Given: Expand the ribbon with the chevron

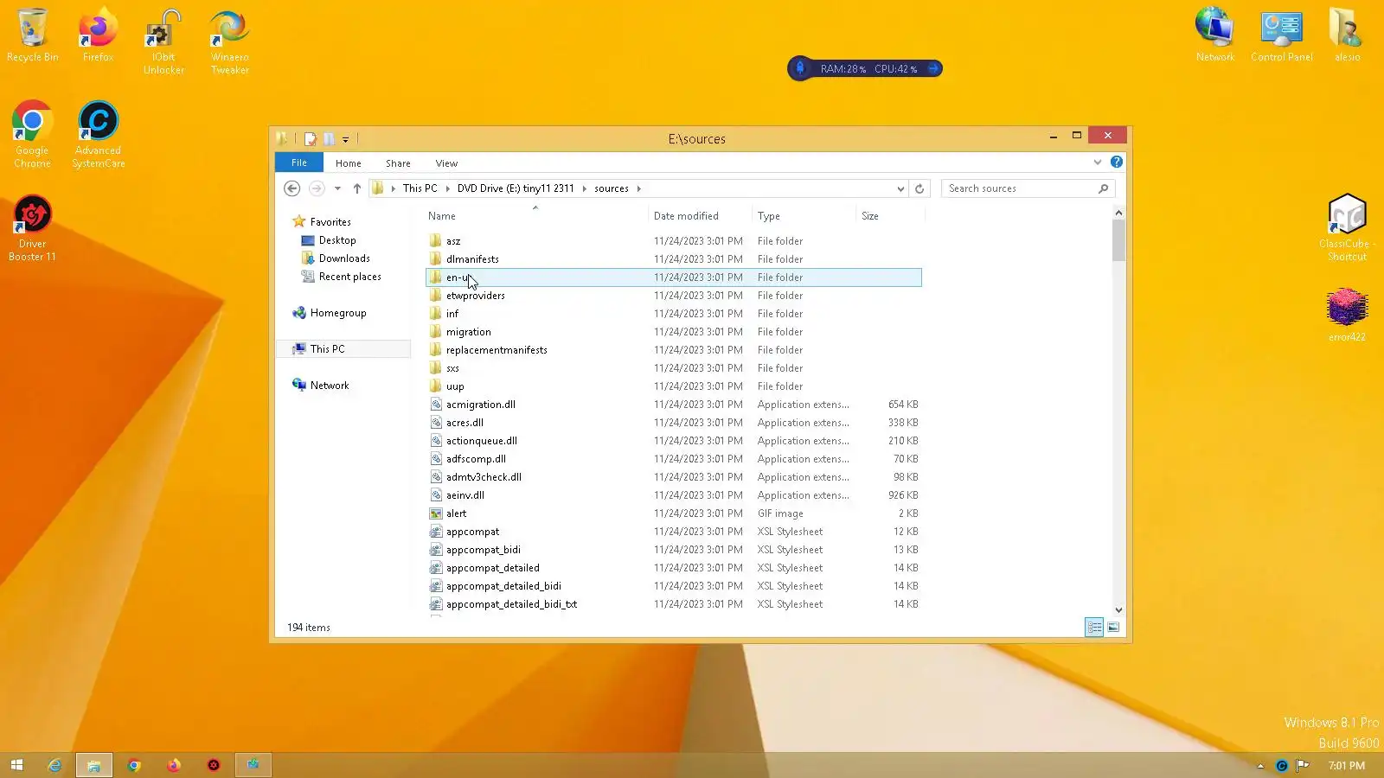Looking at the screenshot, I should pyautogui.click(x=1098, y=162).
